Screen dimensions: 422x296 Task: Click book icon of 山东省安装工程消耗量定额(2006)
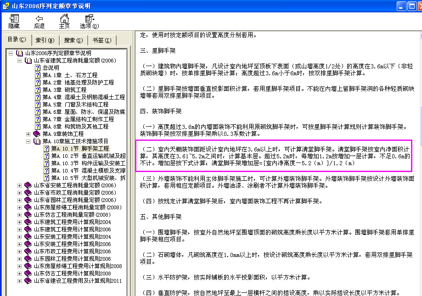(x=28, y=185)
